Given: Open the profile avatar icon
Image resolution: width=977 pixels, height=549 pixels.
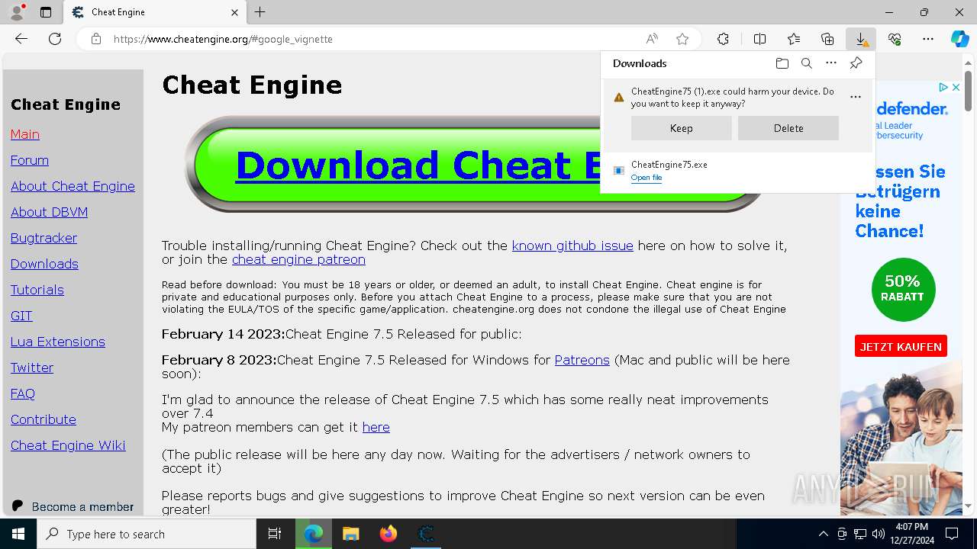Looking at the screenshot, I should [x=17, y=12].
